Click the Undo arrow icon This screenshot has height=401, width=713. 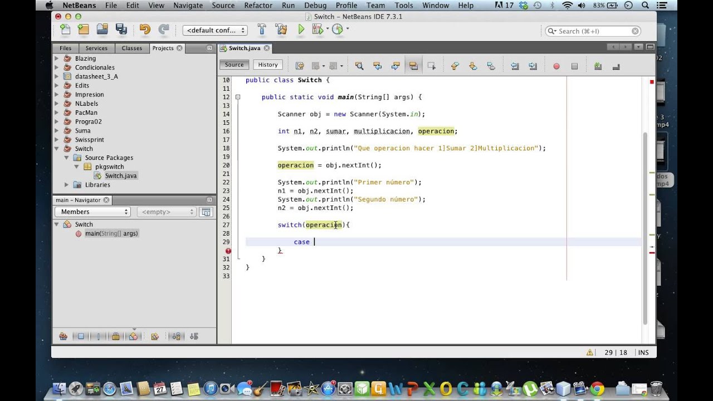(x=145, y=30)
